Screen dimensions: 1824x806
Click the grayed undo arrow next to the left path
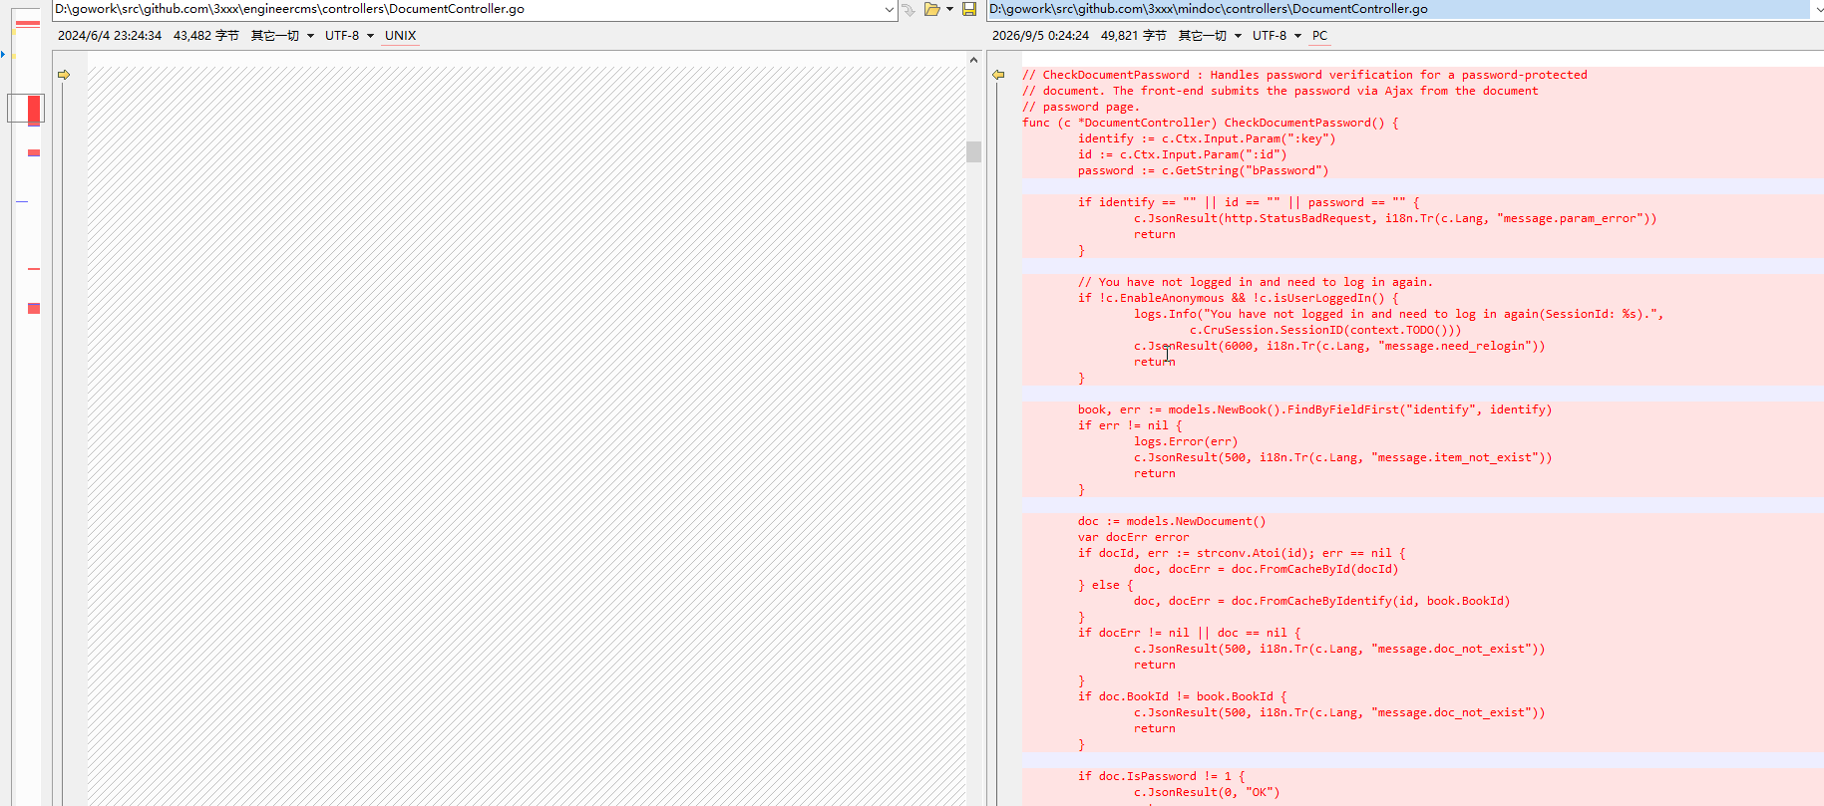tap(909, 9)
